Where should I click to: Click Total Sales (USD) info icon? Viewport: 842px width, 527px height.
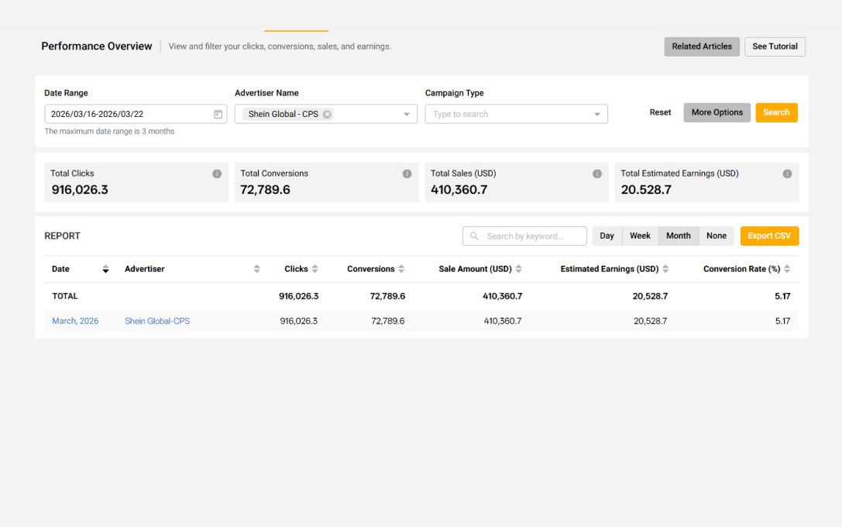coord(597,174)
